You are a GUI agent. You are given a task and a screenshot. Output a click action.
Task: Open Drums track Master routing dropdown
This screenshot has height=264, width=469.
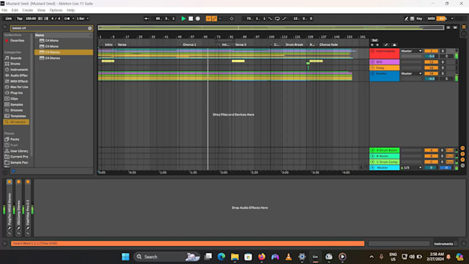tap(411, 73)
